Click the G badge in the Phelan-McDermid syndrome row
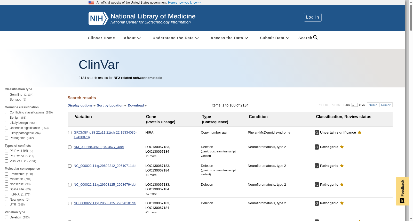Viewport: 413px width, 221px height. tap(317, 133)
